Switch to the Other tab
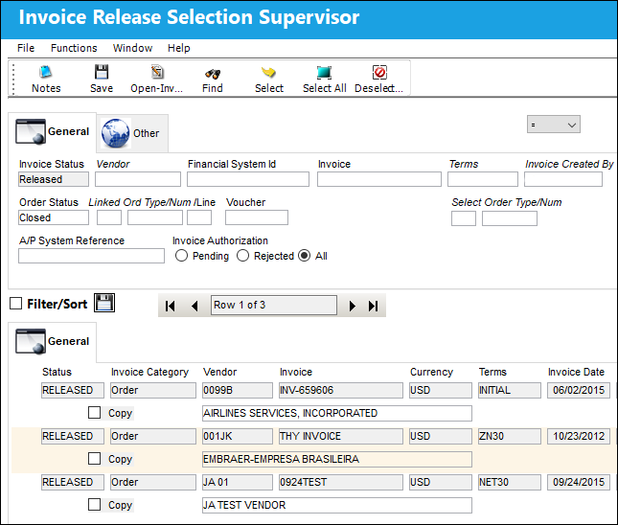The height and width of the screenshot is (525, 618). pos(132,133)
